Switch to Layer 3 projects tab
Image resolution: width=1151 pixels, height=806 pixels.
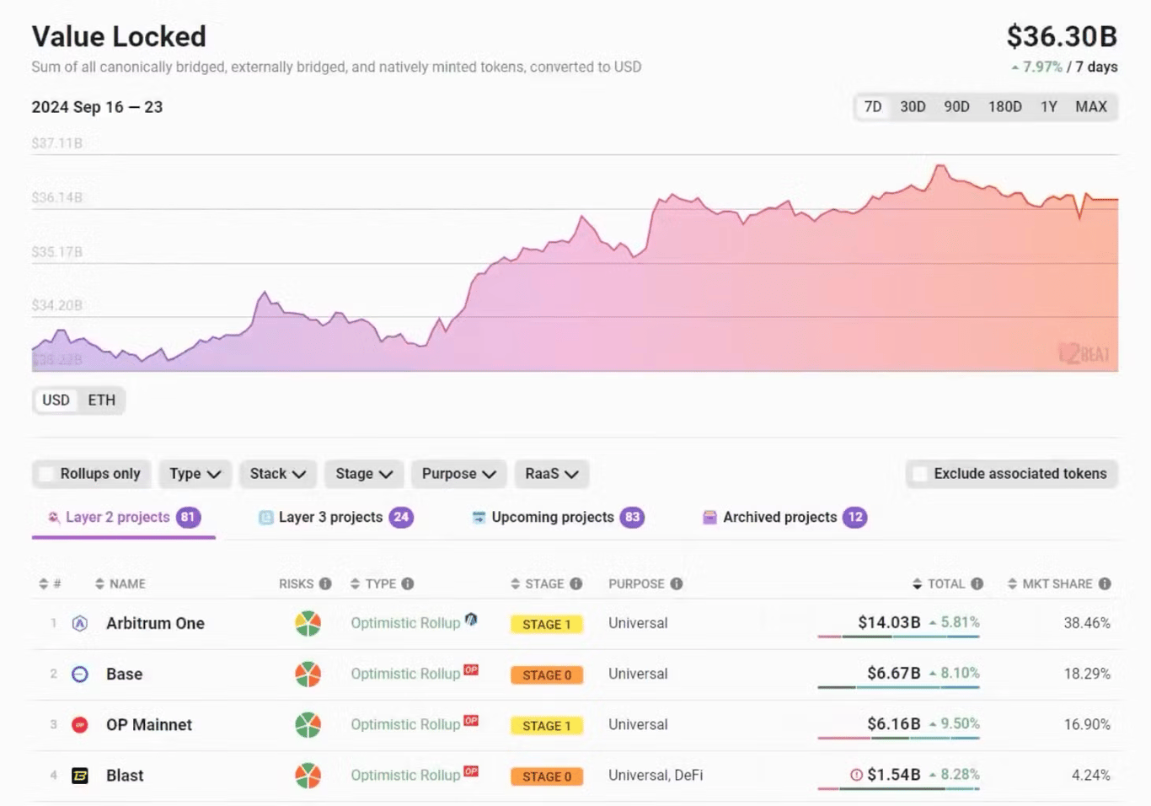(335, 518)
